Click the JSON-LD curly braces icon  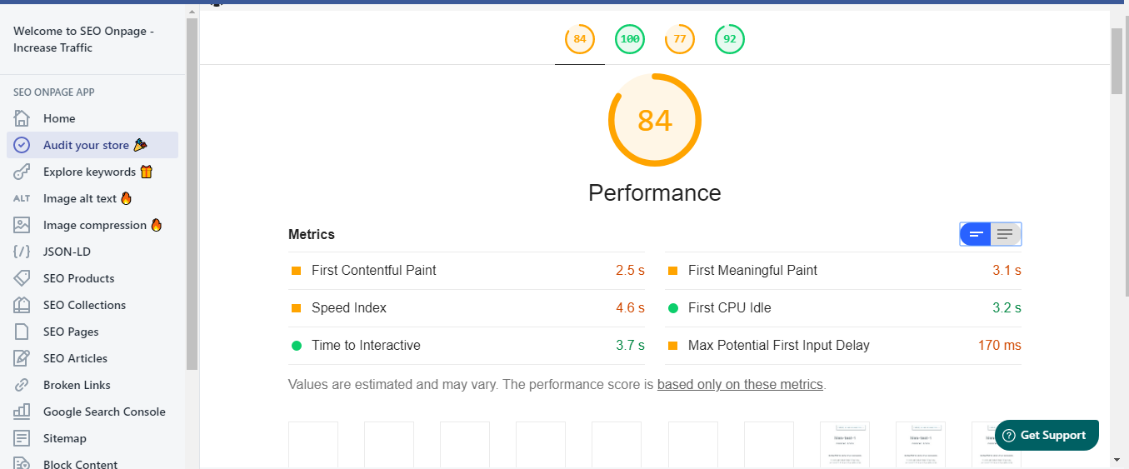(22, 252)
